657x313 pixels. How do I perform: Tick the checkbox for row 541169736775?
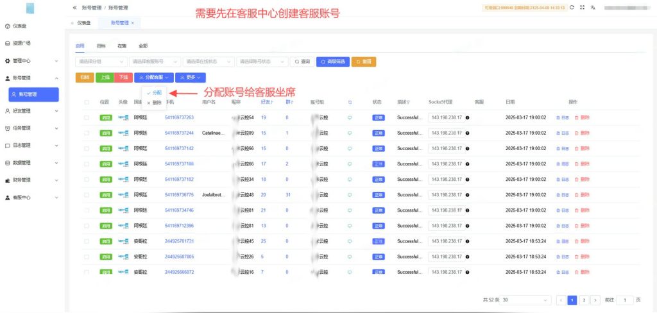(x=87, y=195)
